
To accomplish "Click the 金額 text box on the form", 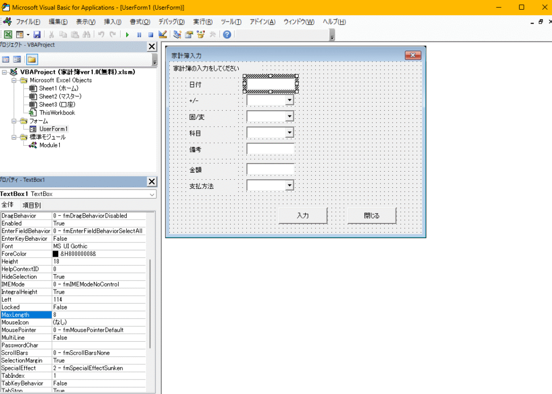I will coord(271,169).
